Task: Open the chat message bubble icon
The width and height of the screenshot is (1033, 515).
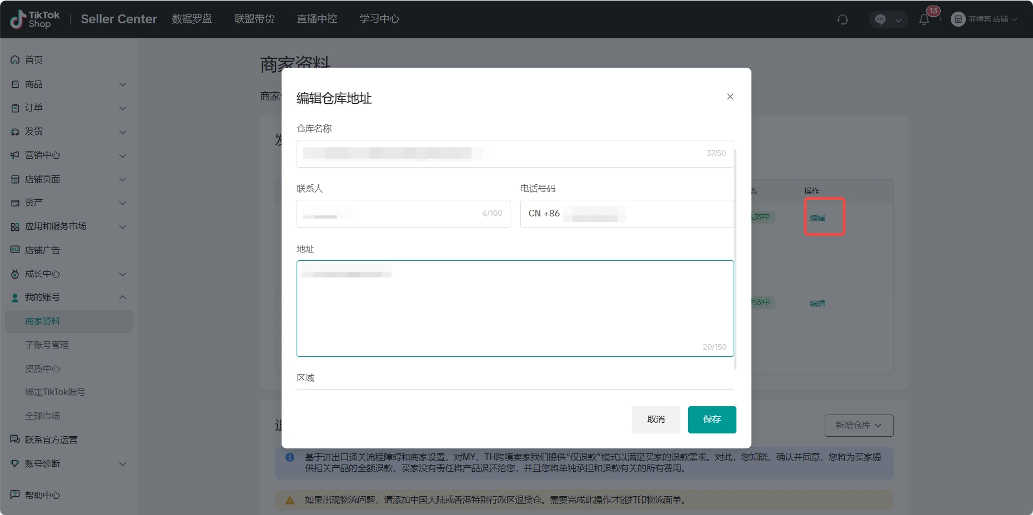Action: pyautogui.click(x=880, y=19)
